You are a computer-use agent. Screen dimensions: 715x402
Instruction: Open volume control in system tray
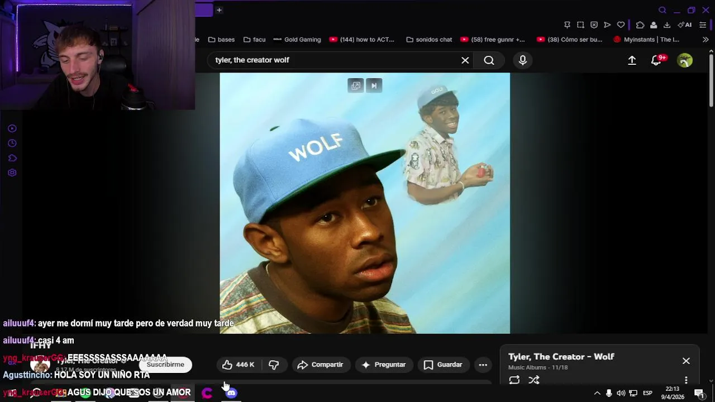tap(621, 393)
